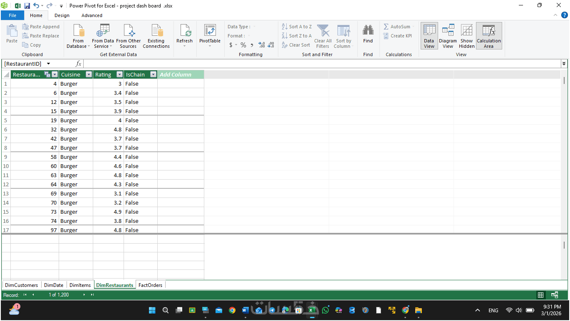Open the IsChain column filter dropdown
570x321 pixels.
pyautogui.click(x=153, y=74)
